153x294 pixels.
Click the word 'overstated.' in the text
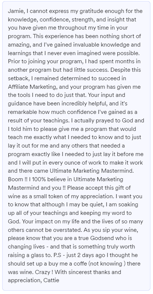(x=67, y=230)
